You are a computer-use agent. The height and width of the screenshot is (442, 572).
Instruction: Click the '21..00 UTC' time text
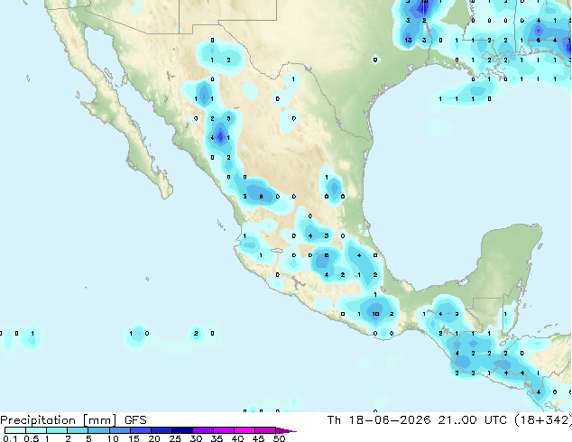(x=473, y=420)
